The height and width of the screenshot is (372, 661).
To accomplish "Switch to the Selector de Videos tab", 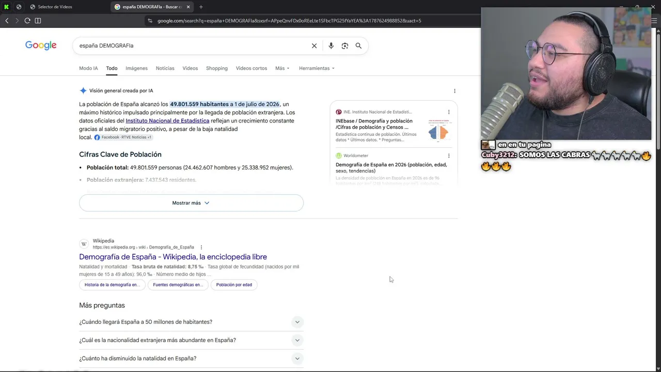I will 55,7.
